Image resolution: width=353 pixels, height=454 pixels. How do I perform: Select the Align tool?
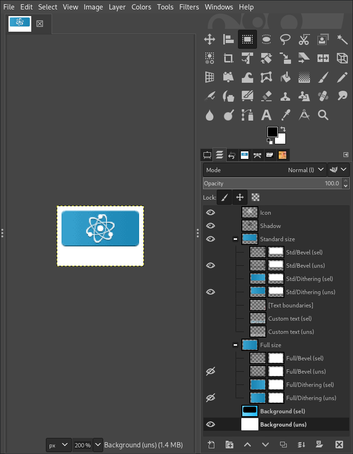click(229, 39)
